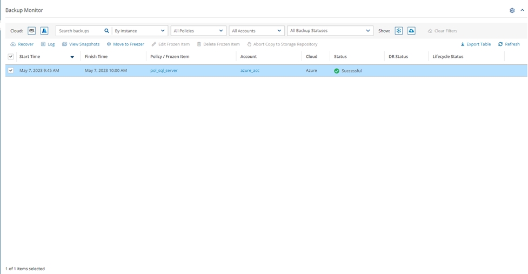The width and height of the screenshot is (528, 274).
Task: Expand the All Policies dropdown
Action: point(198,31)
